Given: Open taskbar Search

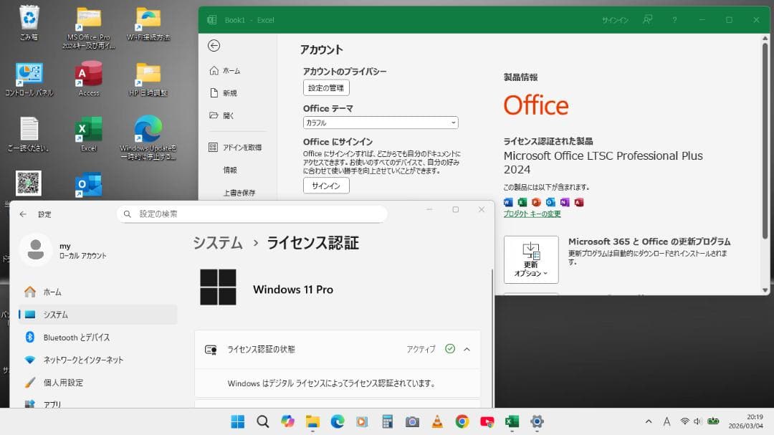Looking at the screenshot, I should tap(262, 421).
